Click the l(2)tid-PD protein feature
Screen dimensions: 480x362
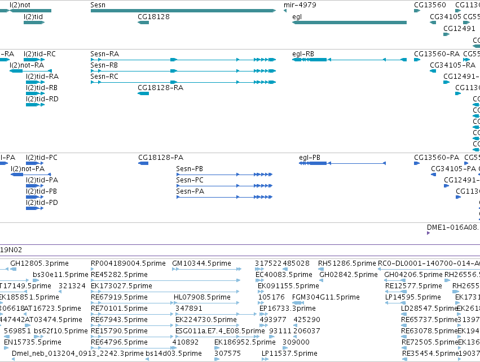pyautogui.click(x=34, y=208)
